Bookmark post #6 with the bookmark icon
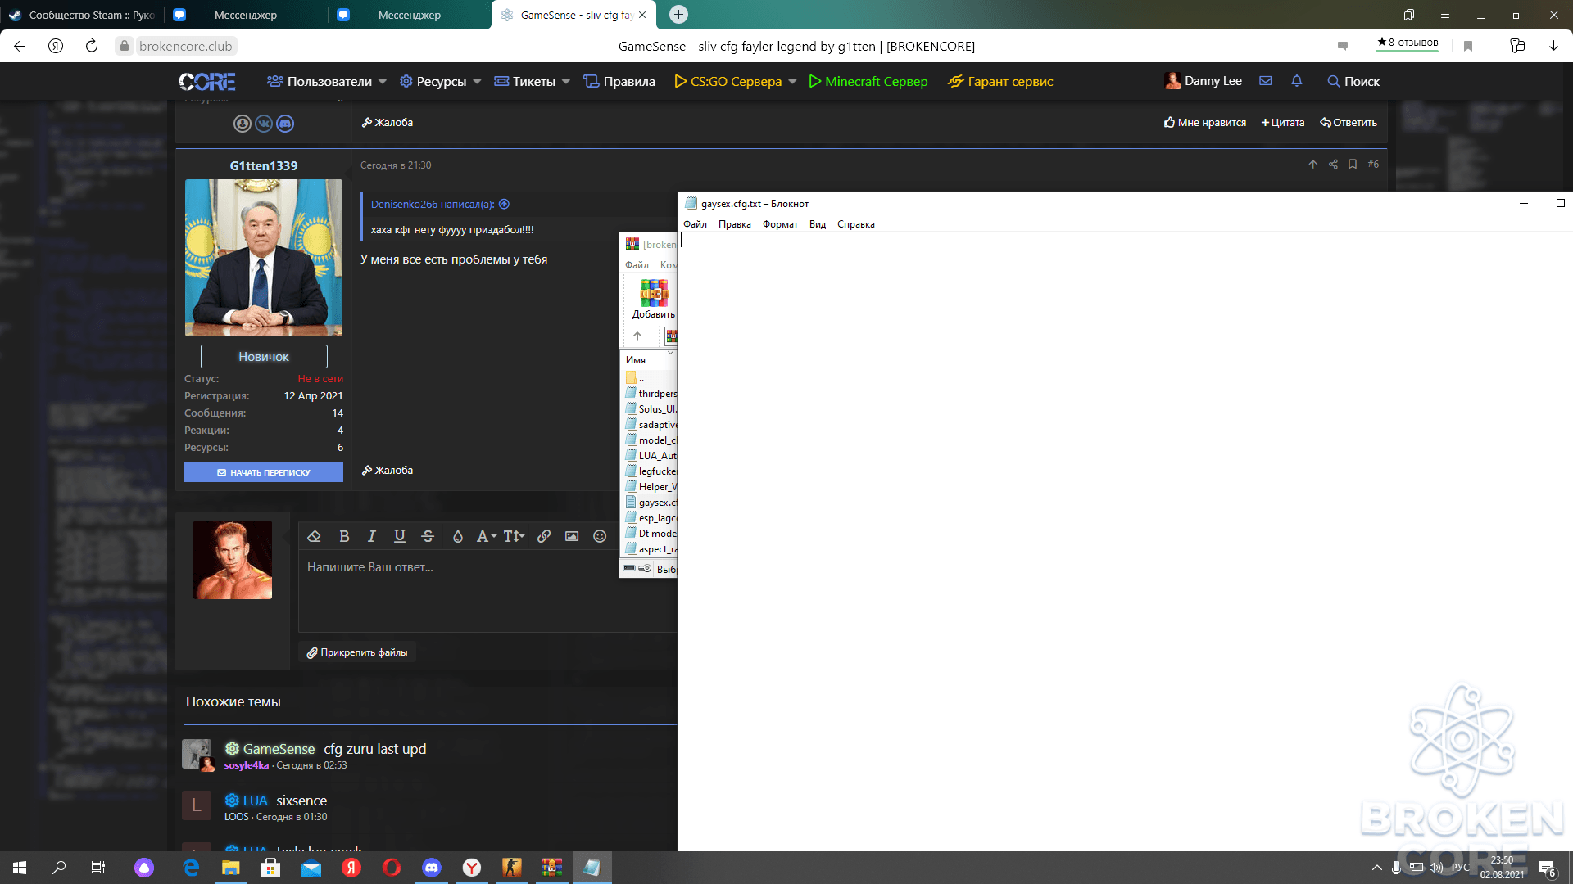 pos(1353,165)
